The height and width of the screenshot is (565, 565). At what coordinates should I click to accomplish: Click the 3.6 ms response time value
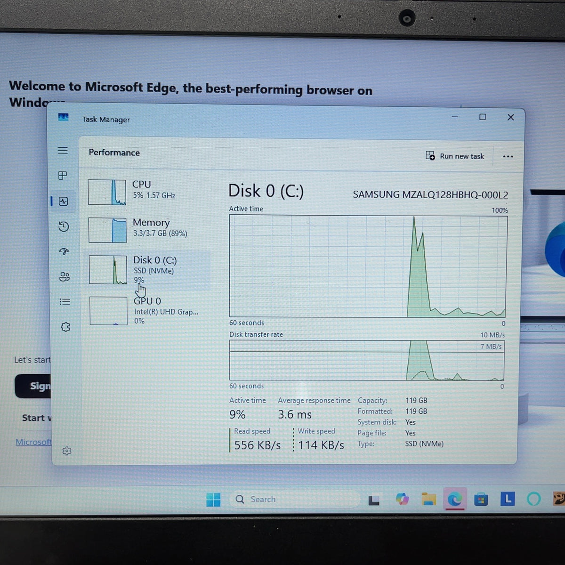coord(295,414)
